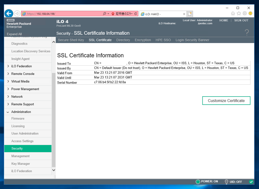Expand the Remote Console section

click(x=8, y=74)
